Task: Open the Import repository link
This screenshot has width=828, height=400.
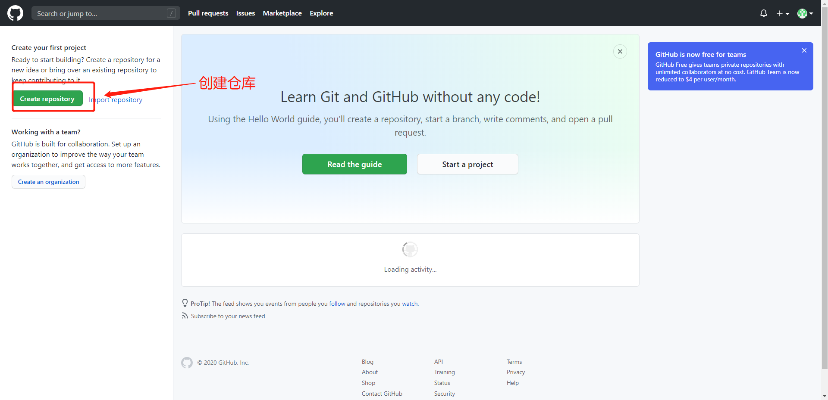Action: (x=116, y=100)
